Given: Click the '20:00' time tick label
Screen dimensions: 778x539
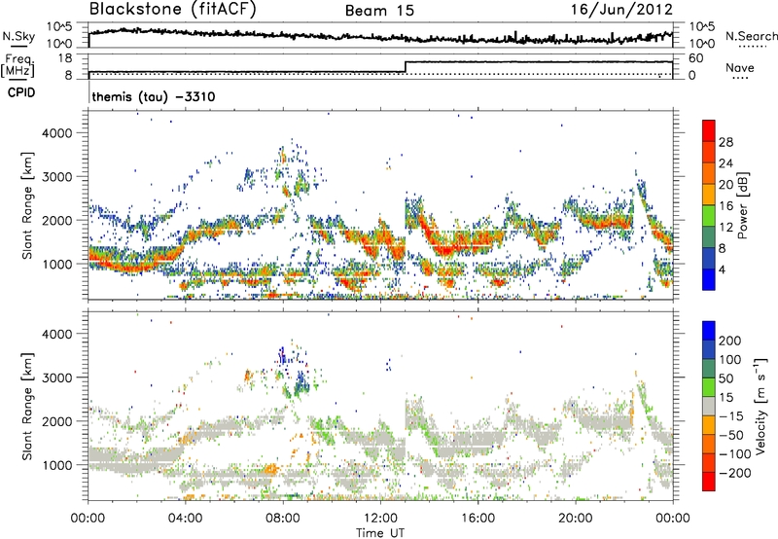Looking at the screenshot, I should [575, 519].
